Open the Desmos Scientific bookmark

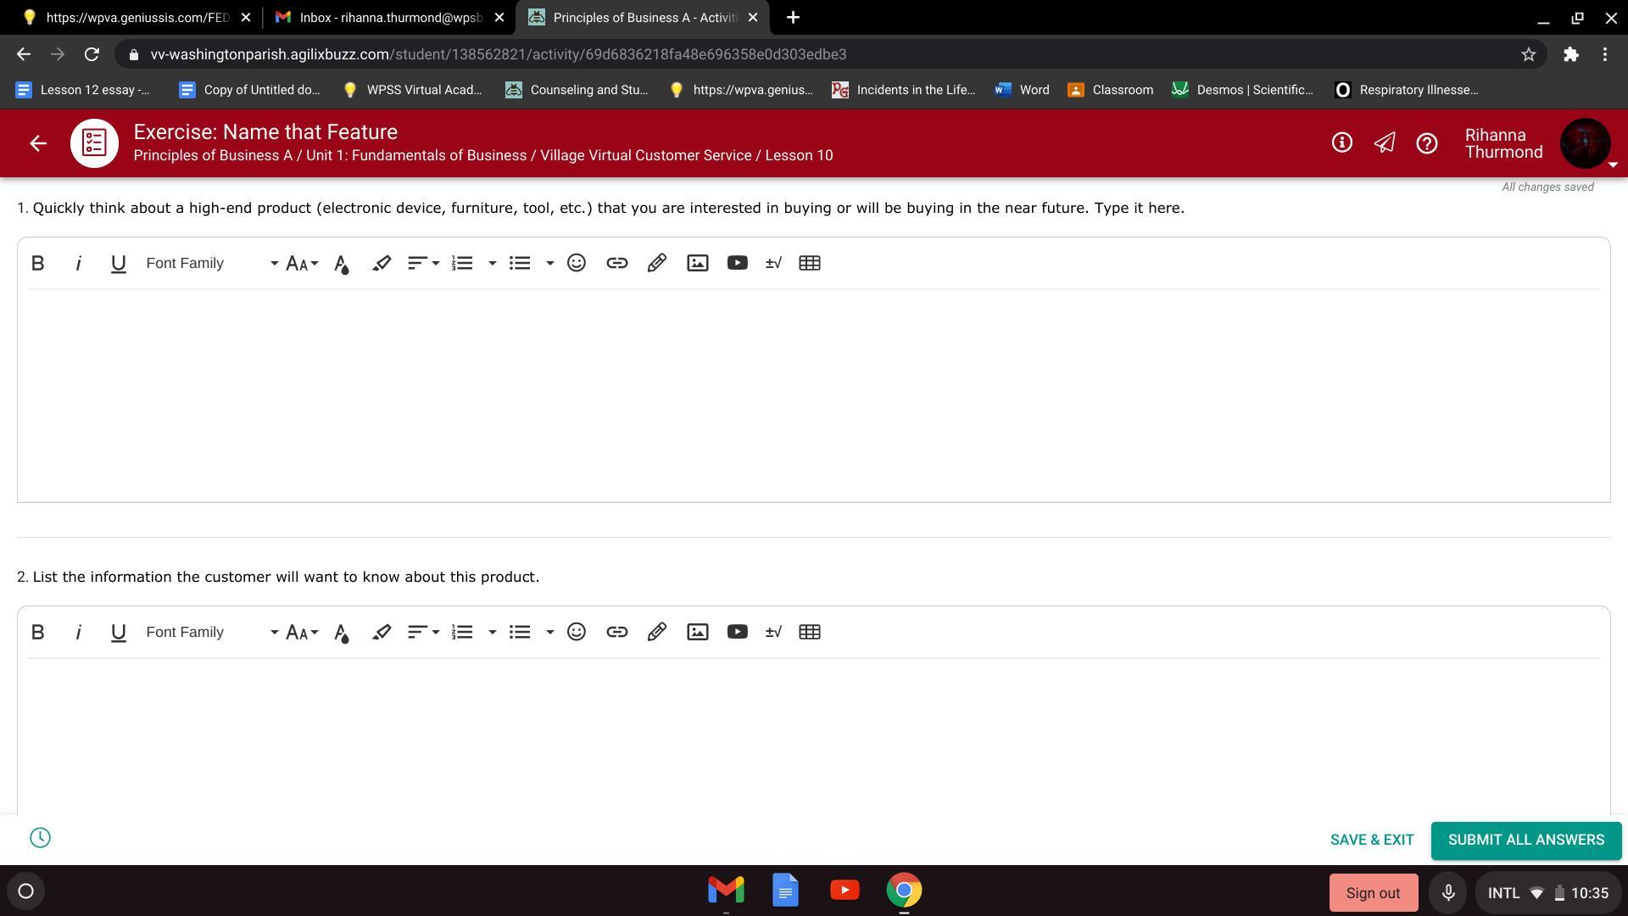pyautogui.click(x=1243, y=90)
